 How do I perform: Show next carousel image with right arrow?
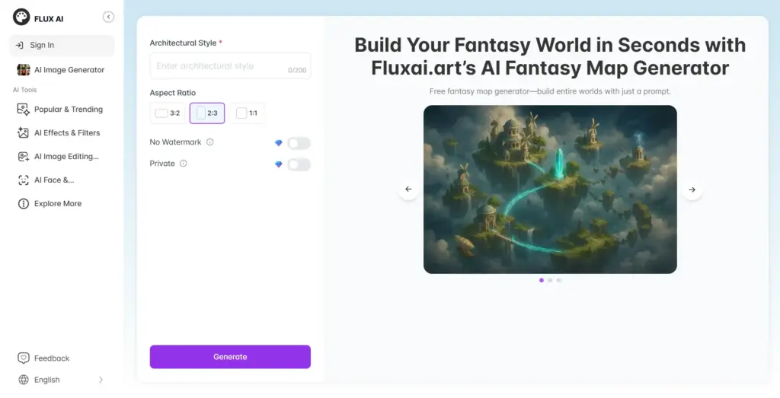click(x=692, y=189)
